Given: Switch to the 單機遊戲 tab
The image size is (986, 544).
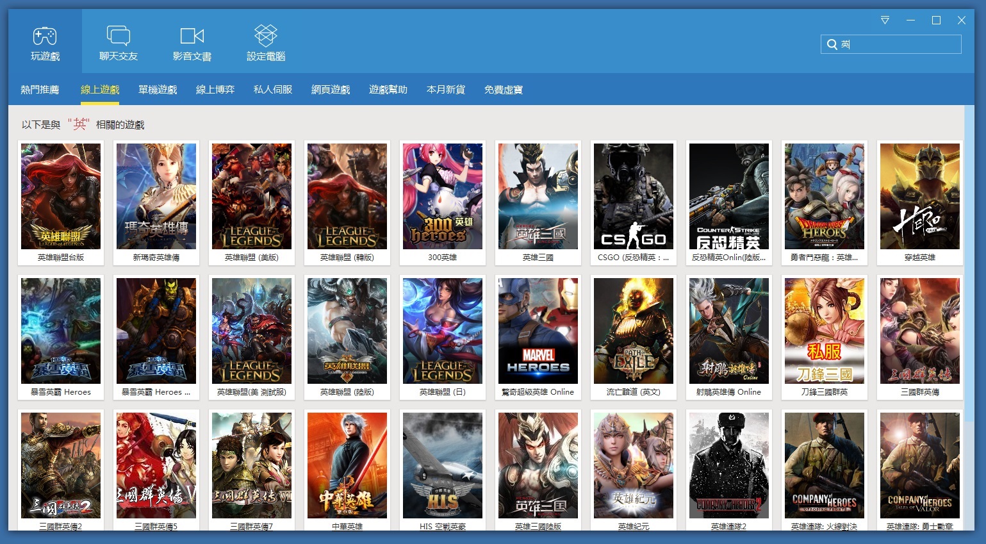Looking at the screenshot, I should (x=158, y=90).
